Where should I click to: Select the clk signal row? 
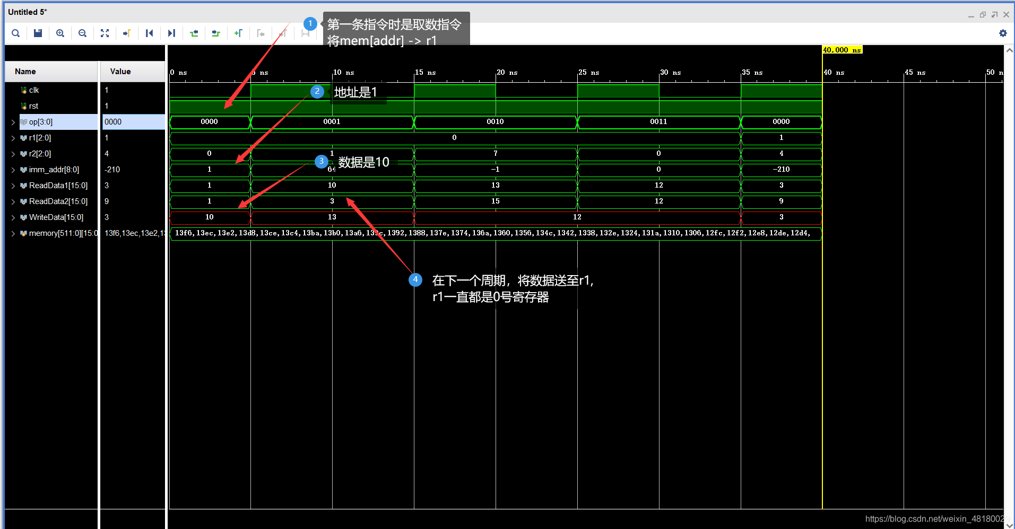point(34,90)
